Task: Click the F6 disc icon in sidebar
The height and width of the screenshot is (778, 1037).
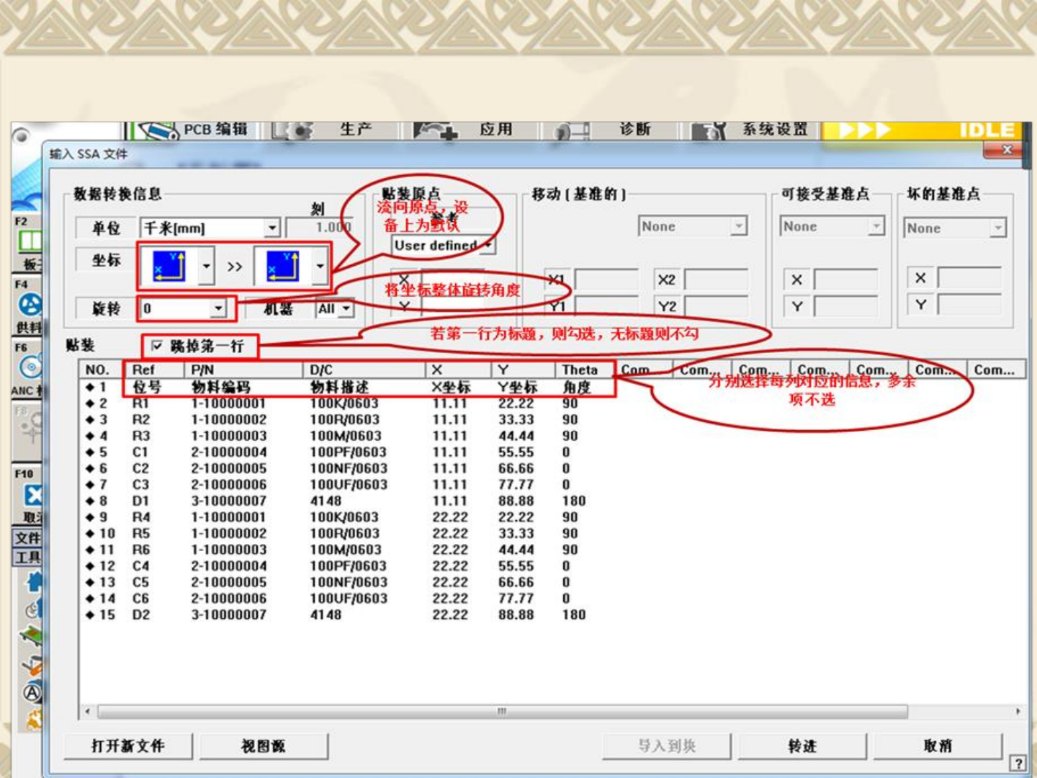Action: (30, 367)
